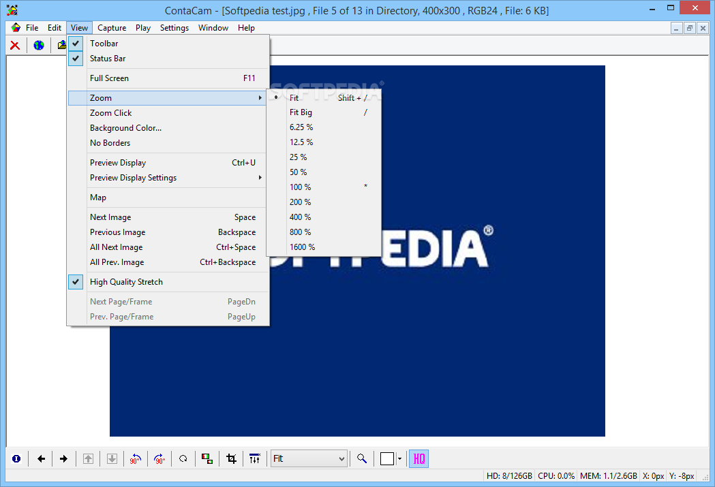Set zoom to 12.5 %

tap(324, 142)
